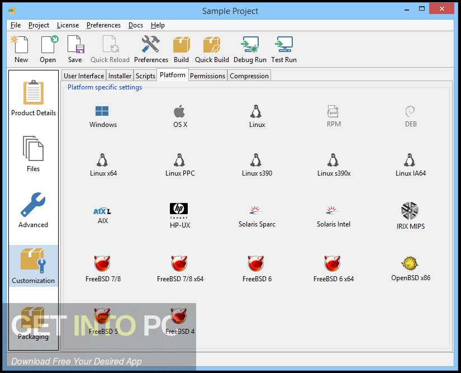Open Solaris Intel platform settings

(x=334, y=217)
